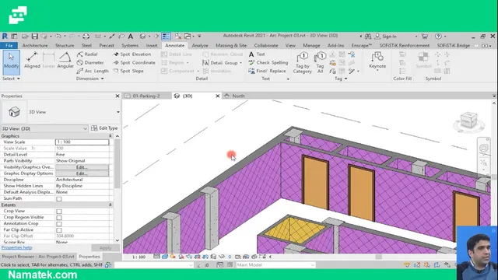This screenshot has width=498, height=280.
Task: Toggle the Crop View checkbox
Action: pos(59,212)
